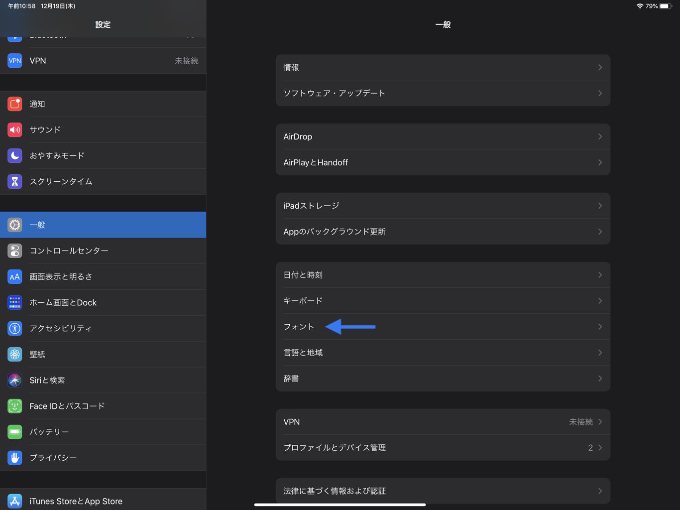
Task: Tap Appのバックグラウンド更新 label
Action: point(335,232)
